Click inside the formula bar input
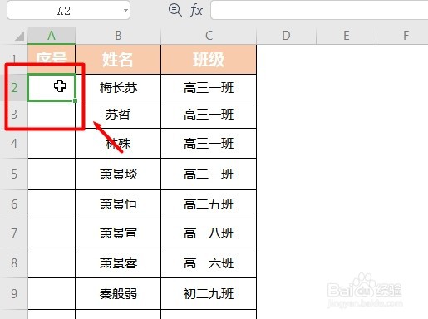428x319 pixels. (319, 11)
